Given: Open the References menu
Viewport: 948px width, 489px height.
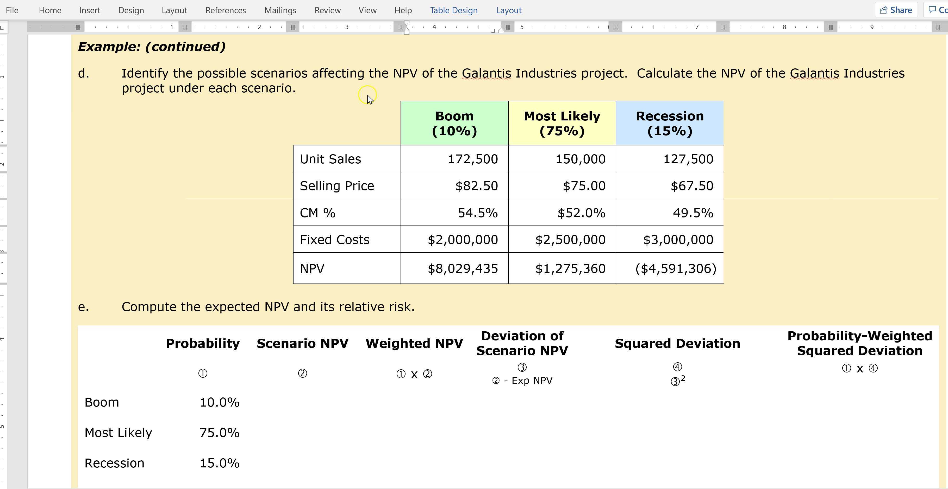Looking at the screenshot, I should coord(225,10).
